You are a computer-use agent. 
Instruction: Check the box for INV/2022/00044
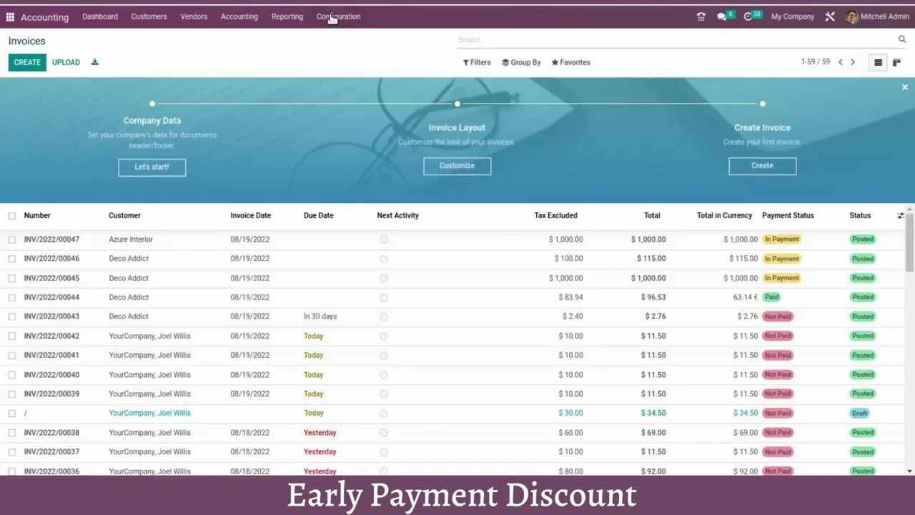coord(12,298)
